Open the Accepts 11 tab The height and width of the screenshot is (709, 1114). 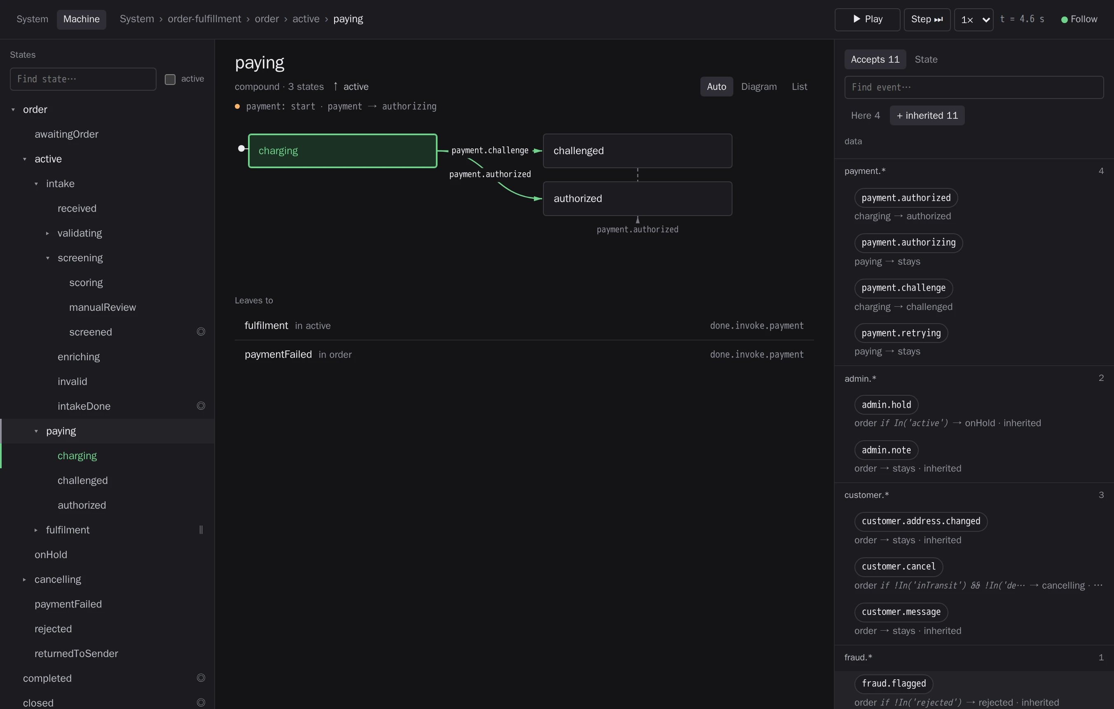point(875,59)
